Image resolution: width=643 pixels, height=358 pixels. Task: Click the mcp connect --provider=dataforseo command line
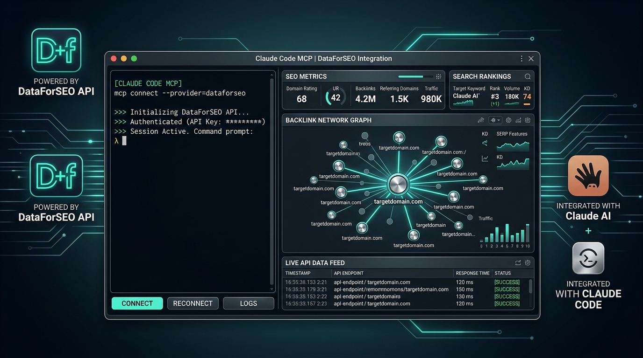click(x=180, y=93)
